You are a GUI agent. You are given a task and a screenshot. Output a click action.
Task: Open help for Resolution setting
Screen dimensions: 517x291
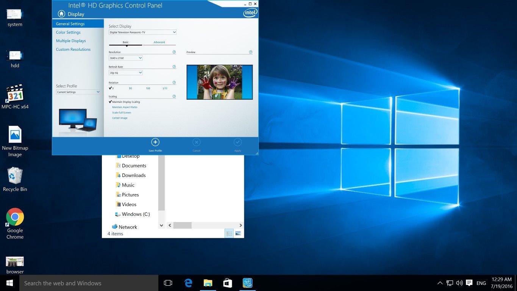click(174, 52)
